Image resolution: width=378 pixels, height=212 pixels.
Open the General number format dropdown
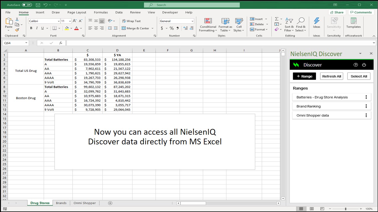coord(192,21)
